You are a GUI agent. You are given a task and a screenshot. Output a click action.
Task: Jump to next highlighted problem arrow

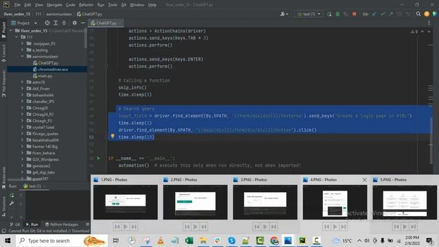(429, 32)
